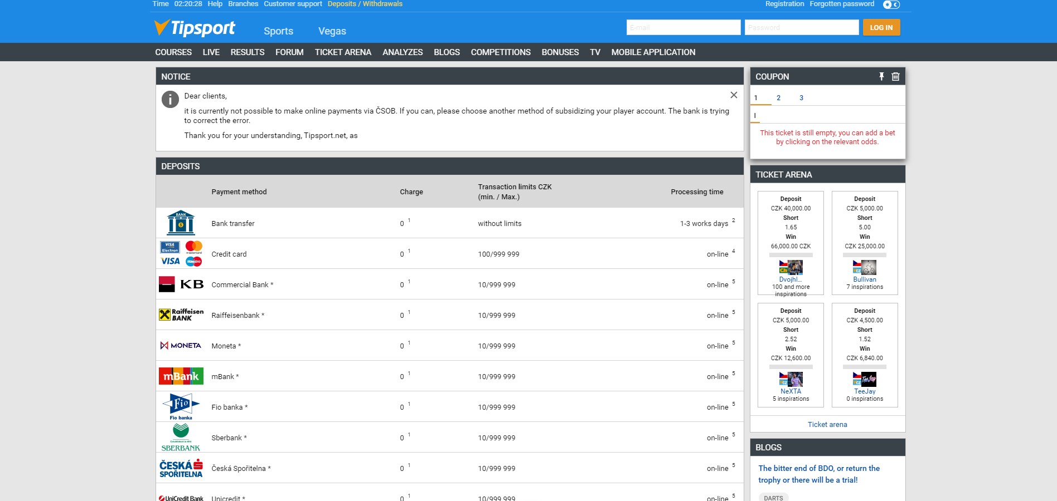Select the Fio banka payment method text
The width and height of the screenshot is (1057, 501).
pos(230,407)
